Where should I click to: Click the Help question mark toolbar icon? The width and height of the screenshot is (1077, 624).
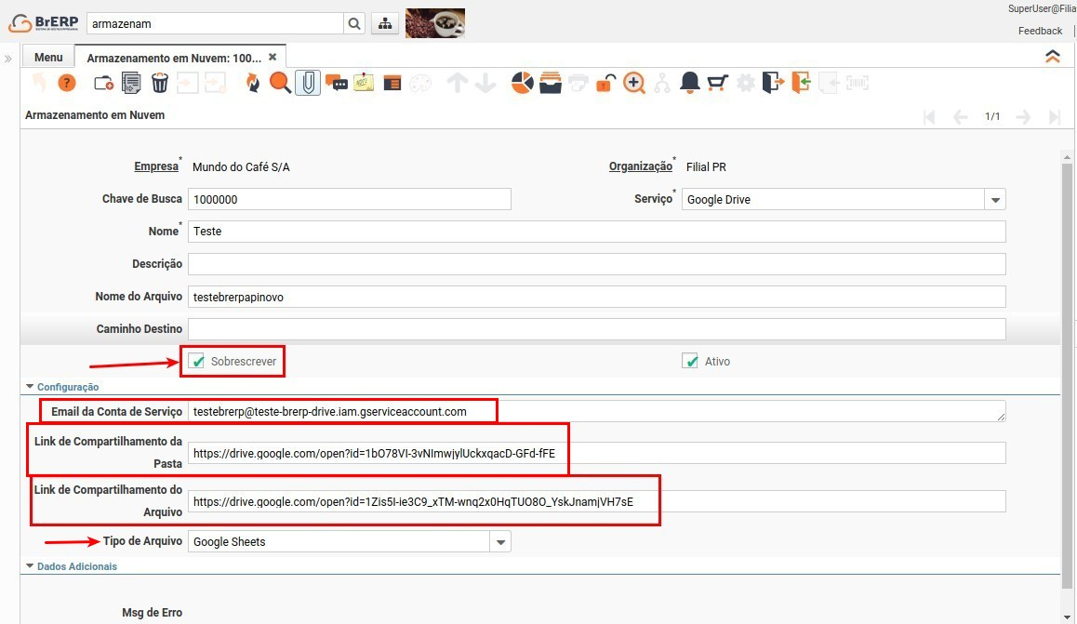pyautogui.click(x=67, y=83)
